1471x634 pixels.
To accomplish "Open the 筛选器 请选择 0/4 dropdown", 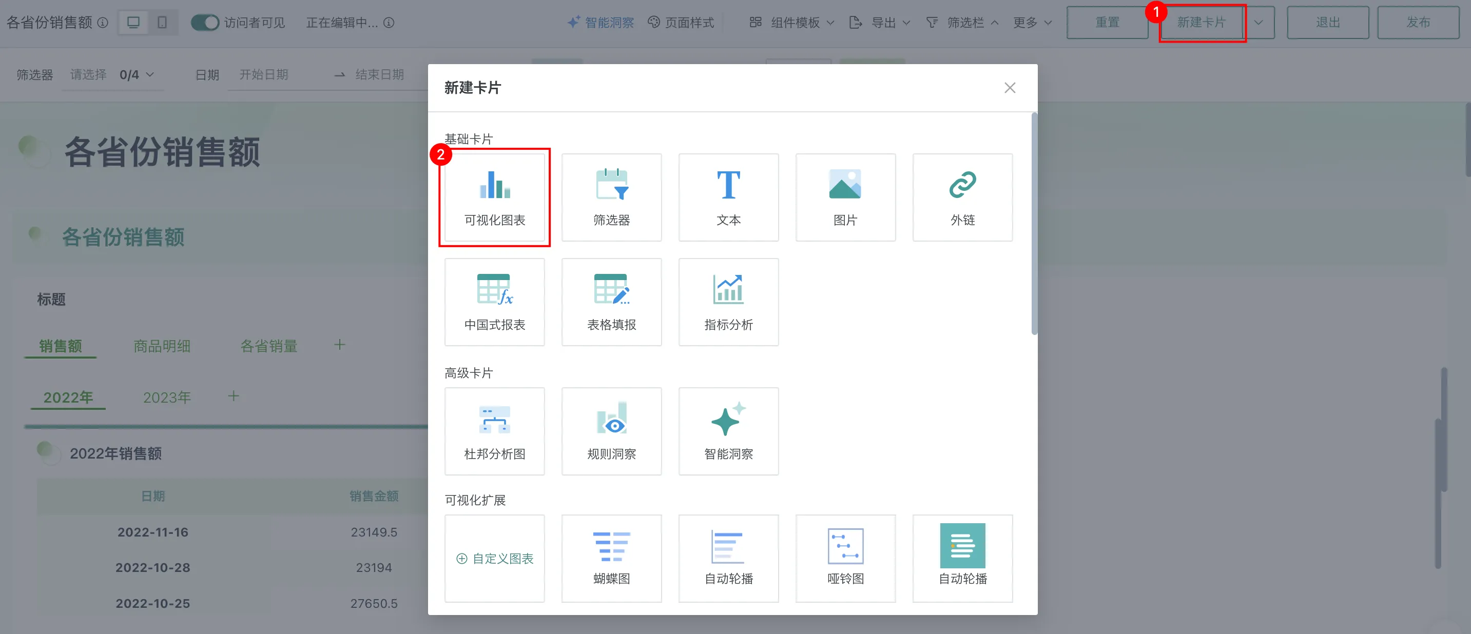I will (x=111, y=75).
